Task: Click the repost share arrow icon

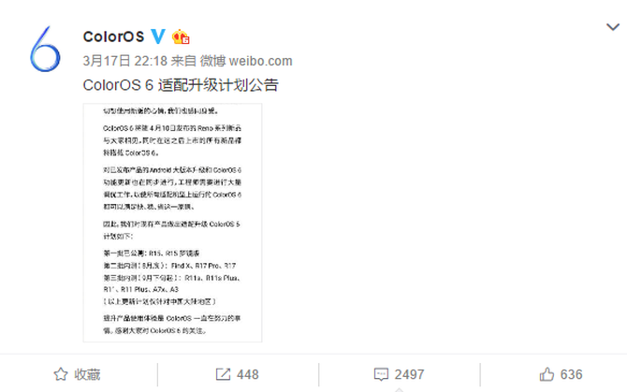Action: 223,374
